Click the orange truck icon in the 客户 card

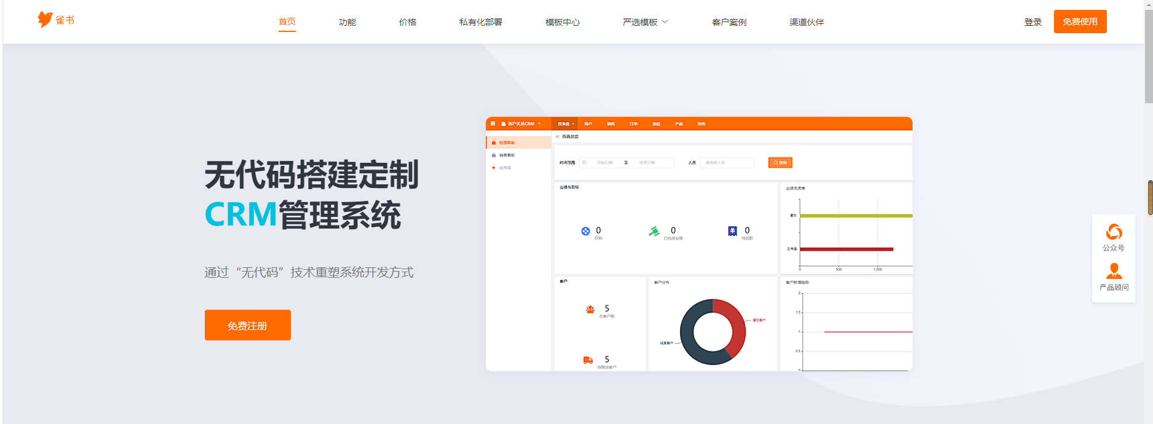(588, 360)
